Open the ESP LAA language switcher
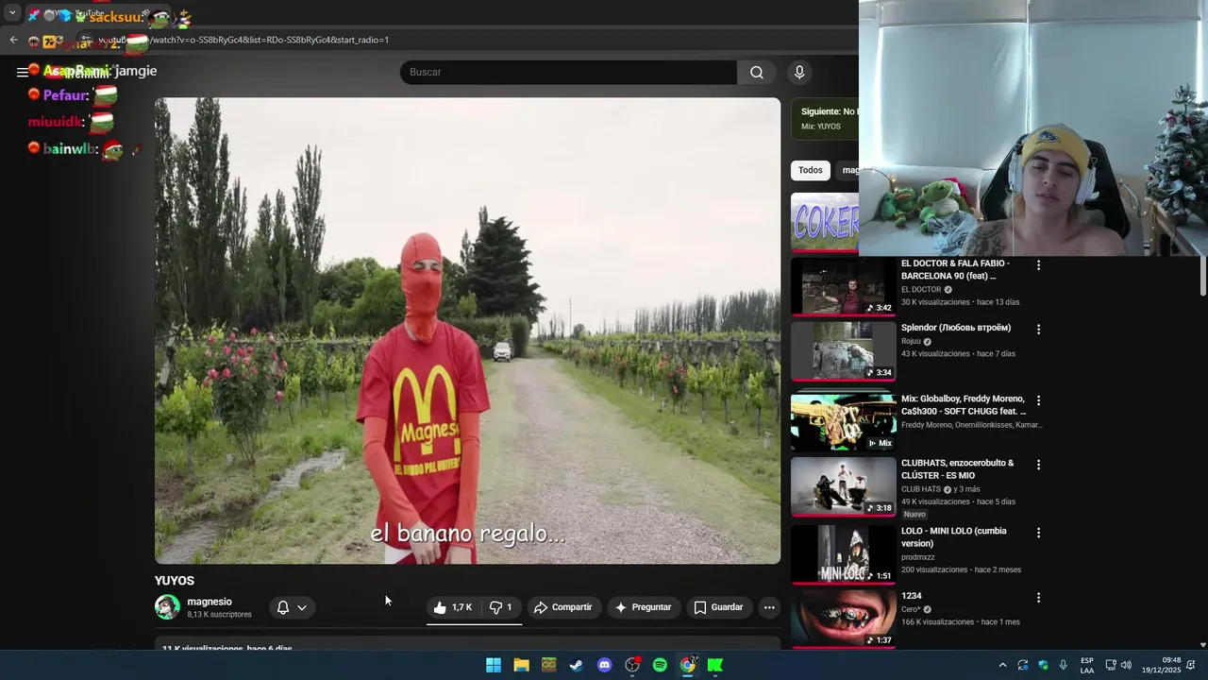1208x680 pixels. pos(1087,665)
